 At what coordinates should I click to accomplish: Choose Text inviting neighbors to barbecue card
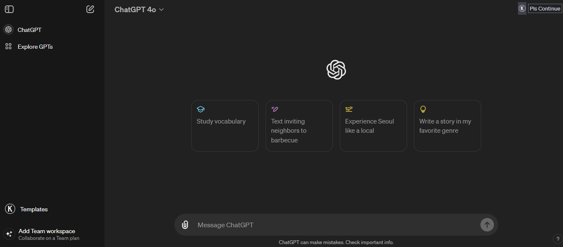coord(299,126)
